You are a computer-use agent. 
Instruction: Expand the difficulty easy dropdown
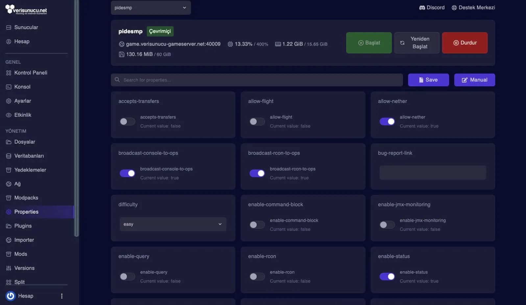173,224
